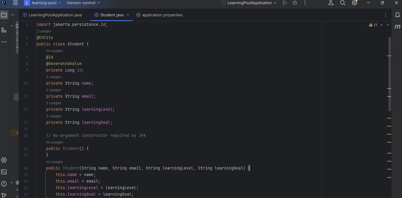Open the Code With Me icon
Viewport: 402px width, 198px height.
pyautogui.click(x=331, y=3)
